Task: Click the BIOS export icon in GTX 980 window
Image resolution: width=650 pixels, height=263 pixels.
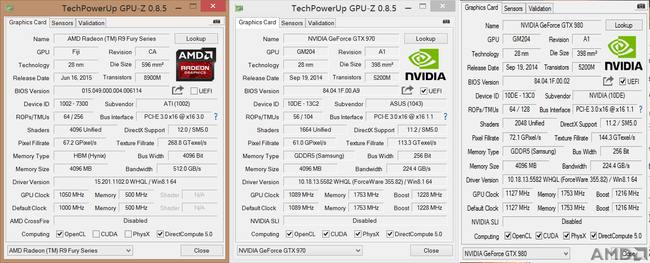Action: (608, 81)
